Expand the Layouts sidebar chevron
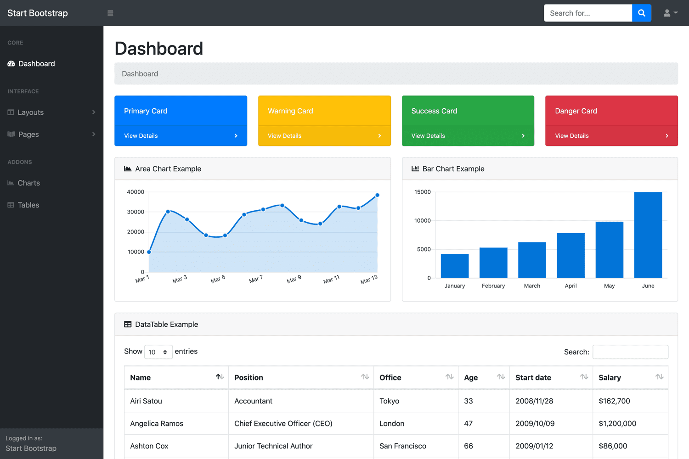The image size is (689, 459). point(93,112)
